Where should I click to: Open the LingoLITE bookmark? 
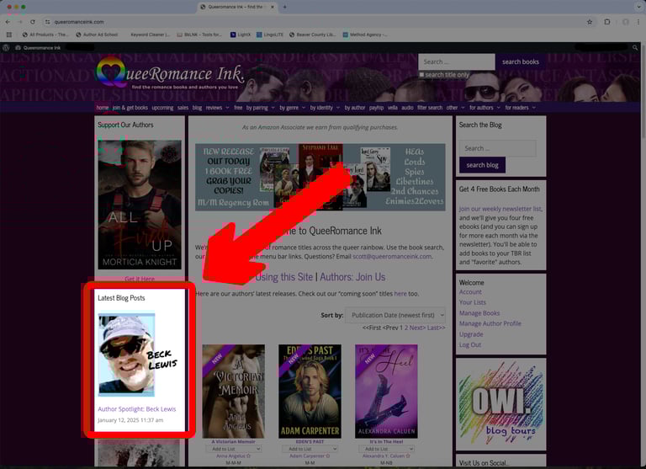(x=270, y=35)
